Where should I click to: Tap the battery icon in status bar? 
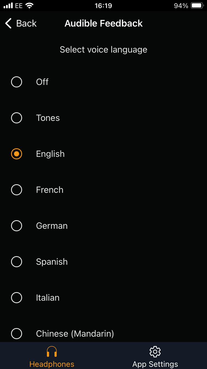[x=197, y=6]
